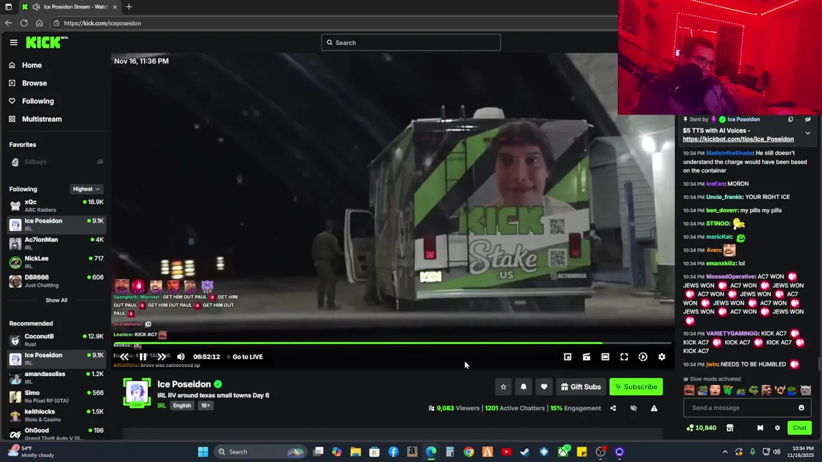822x462 pixels.
Task: Toggle the hide-stats eye icon
Action: [x=633, y=408]
